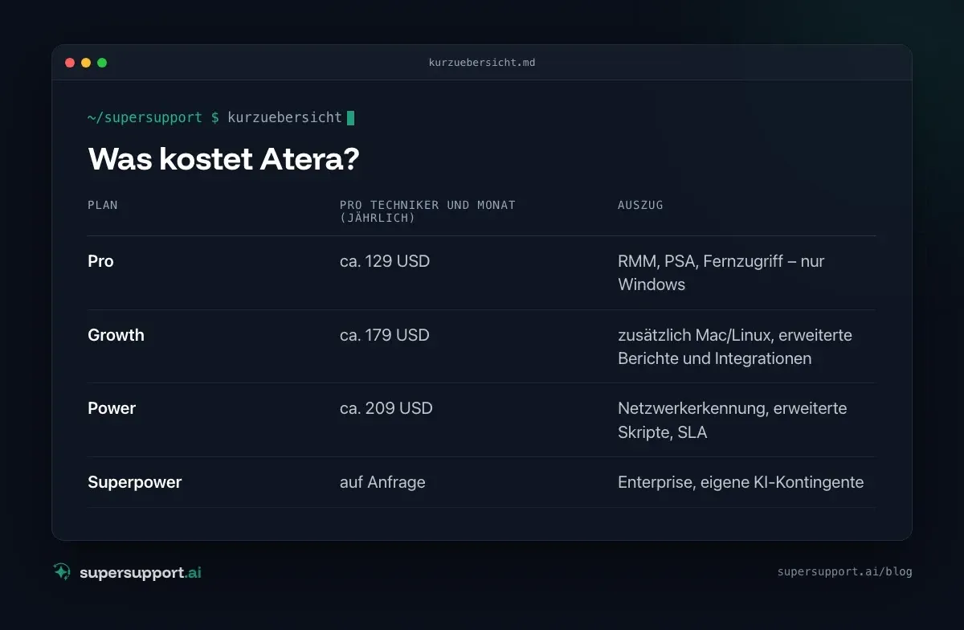Click the Enterprise, eigene KI-Kontingente description
964x630 pixels.
[x=741, y=482]
